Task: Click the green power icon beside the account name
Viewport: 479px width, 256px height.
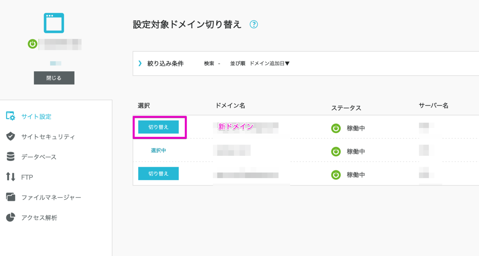Action: [33, 44]
